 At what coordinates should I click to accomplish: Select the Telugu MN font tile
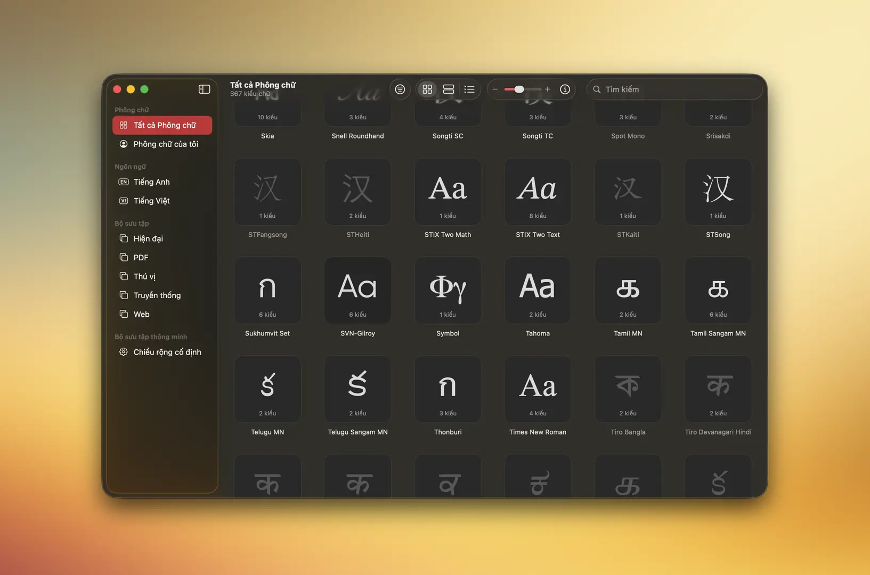pyautogui.click(x=267, y=389)
